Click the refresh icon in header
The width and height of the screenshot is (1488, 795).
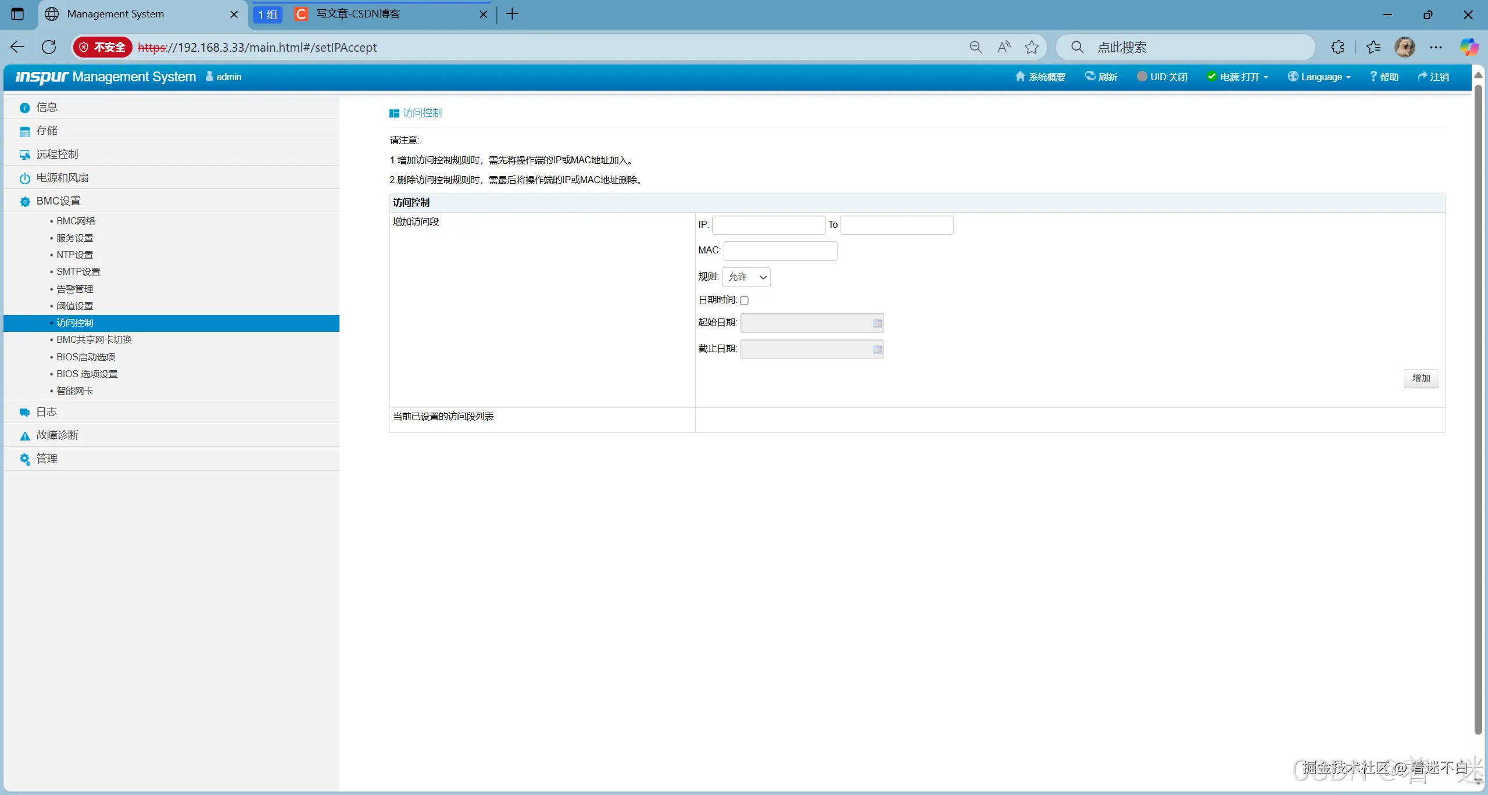1090,76
